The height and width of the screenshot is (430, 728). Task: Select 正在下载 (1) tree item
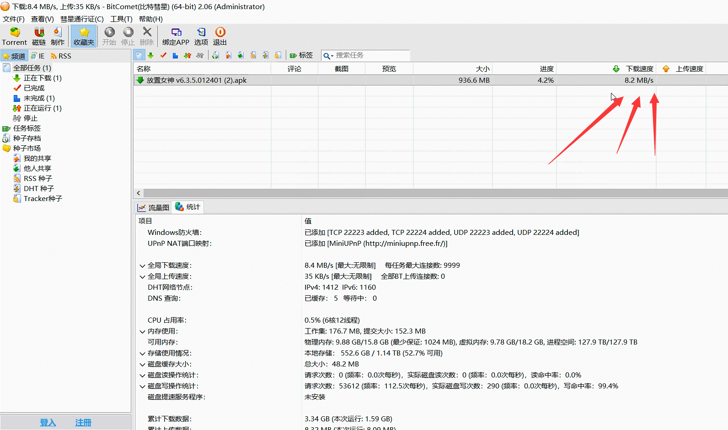tap(43, 78)
